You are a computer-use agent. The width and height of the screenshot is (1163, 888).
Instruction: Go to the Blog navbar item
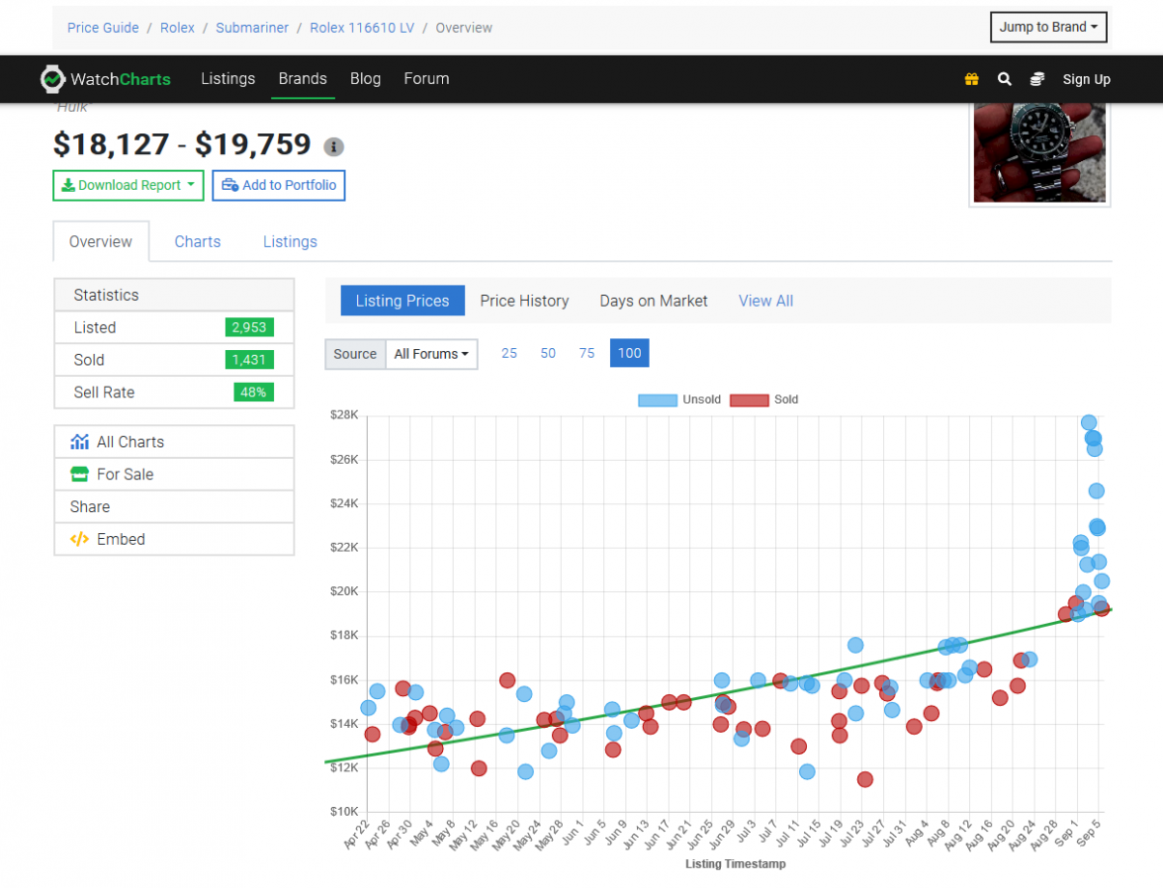[x=365, y=79]
